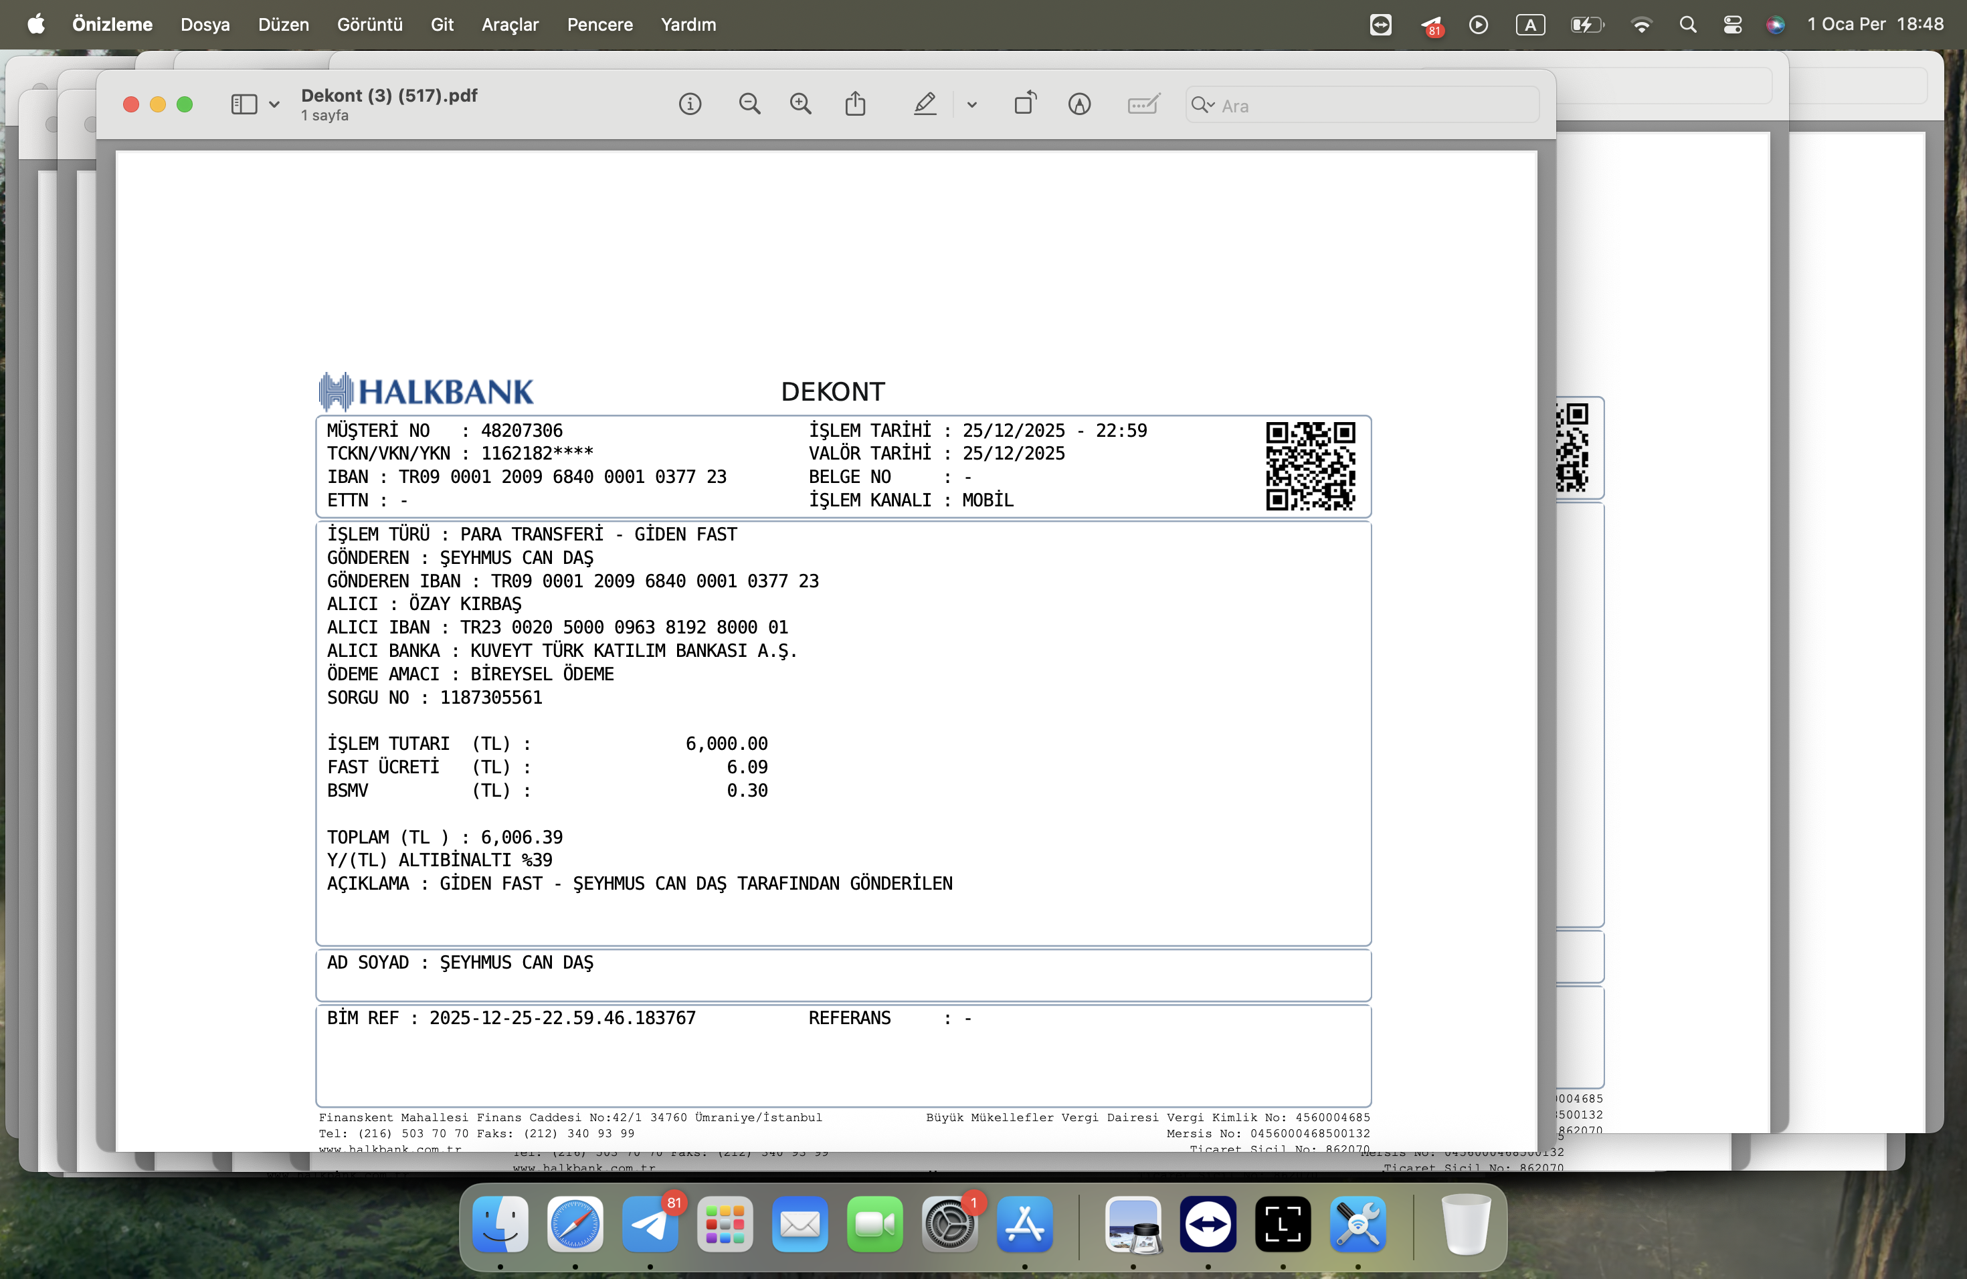Open Mail from the Dock
This screenshot has width=1967, height=1279.
[x=800, y=1223]
